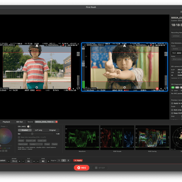Click the Reel A042 field
The height and width of the screenshot is (182, 182).
click(x=177, y=53)
